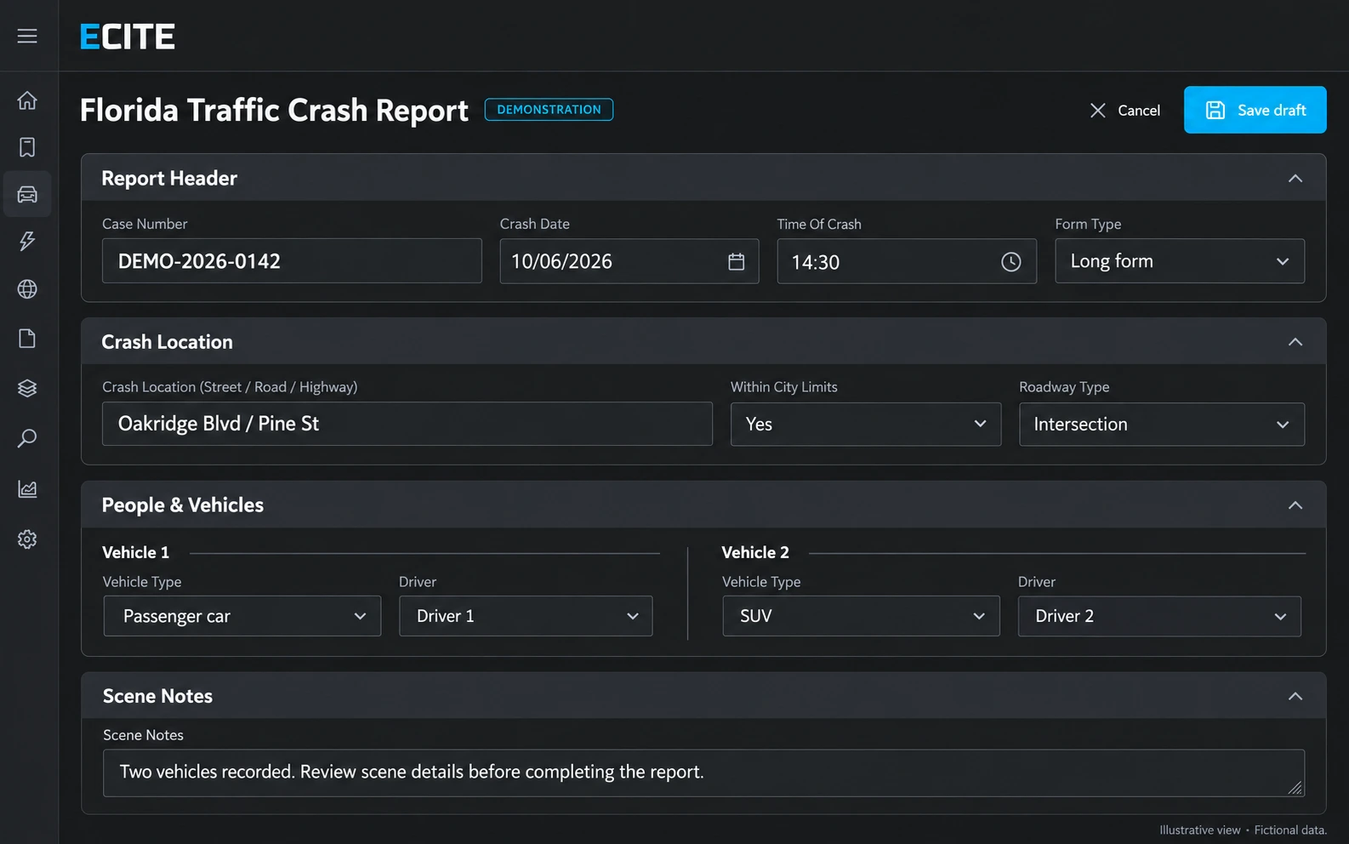The image size is (1349, 844).
Task: Open the bookmark icon in sidebar
Action: [x=27, y=147]
